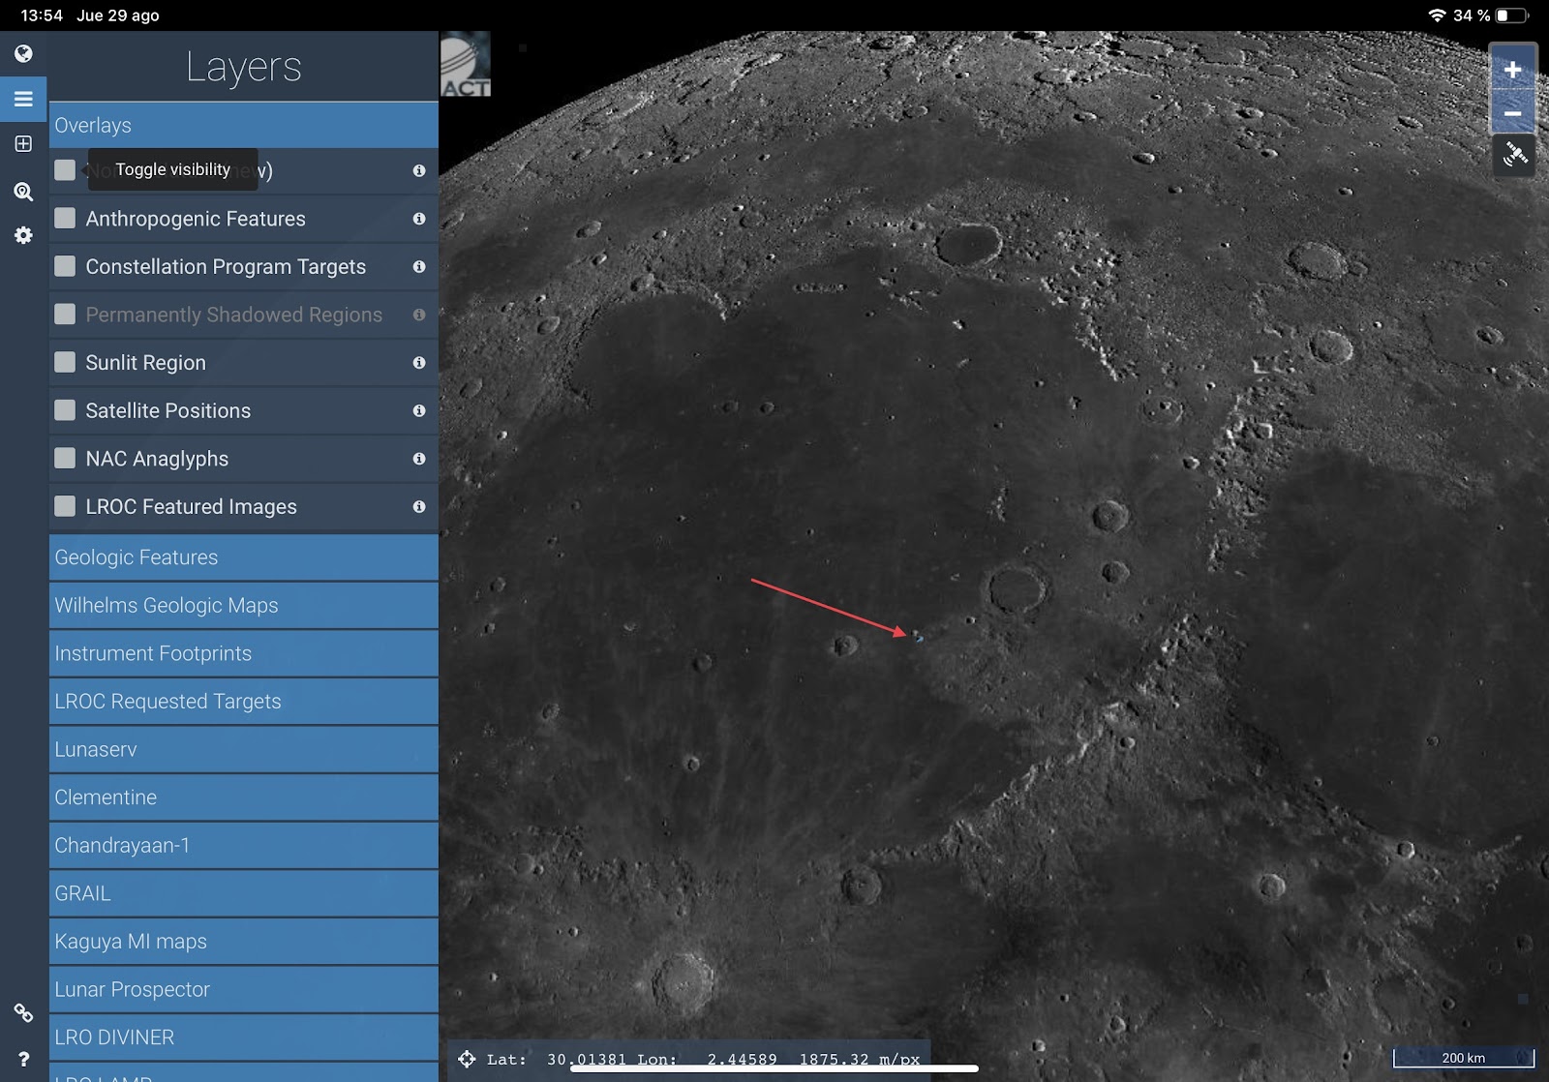This screenshot has width=1549, height=1082.
Task: Click NAC Anaglyphs layer name
Action: (x=157, y=459)
